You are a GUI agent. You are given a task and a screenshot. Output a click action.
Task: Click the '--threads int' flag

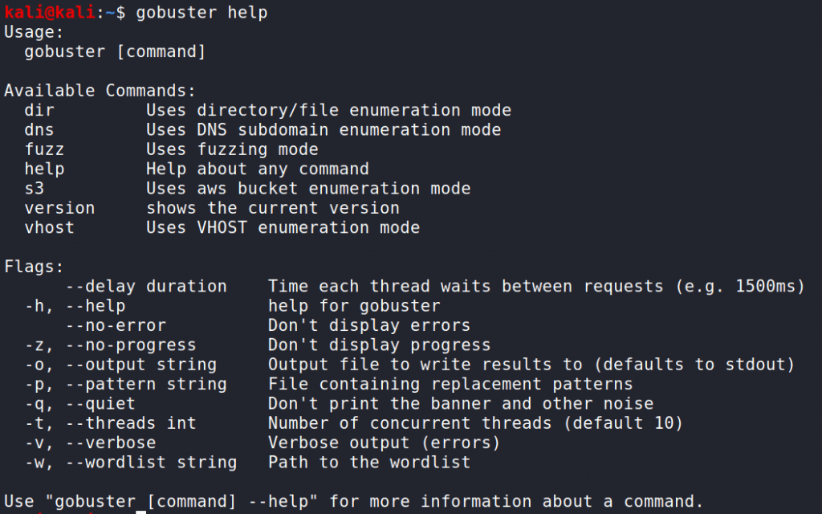[x=131, y=423]
